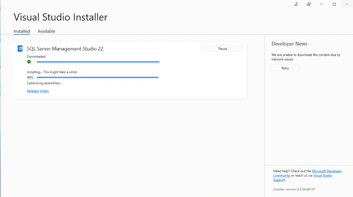Click the green downloaded checkmark icon
Image resolution: width=353 pixels, height=197 pixels.
29,62
